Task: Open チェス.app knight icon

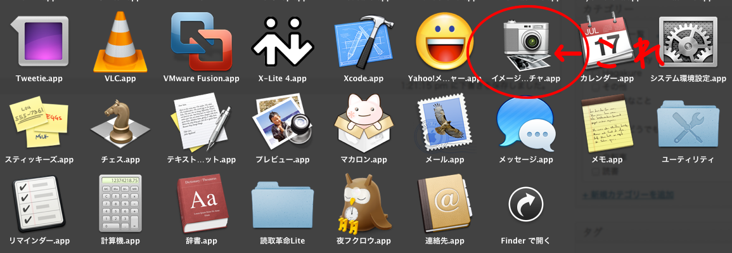Action: click(x=120, y=122)
